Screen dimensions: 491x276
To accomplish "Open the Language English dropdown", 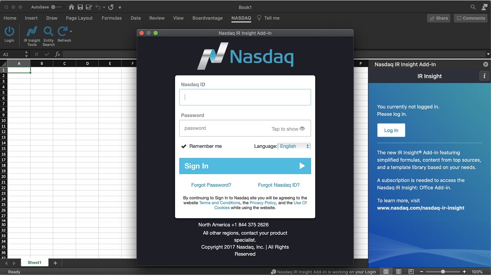I will 294,146.
